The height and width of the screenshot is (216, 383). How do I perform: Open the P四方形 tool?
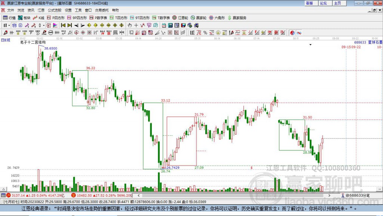pos(56,18)
